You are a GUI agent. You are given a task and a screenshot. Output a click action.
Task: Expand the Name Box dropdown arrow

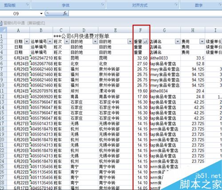pos(41,14)
